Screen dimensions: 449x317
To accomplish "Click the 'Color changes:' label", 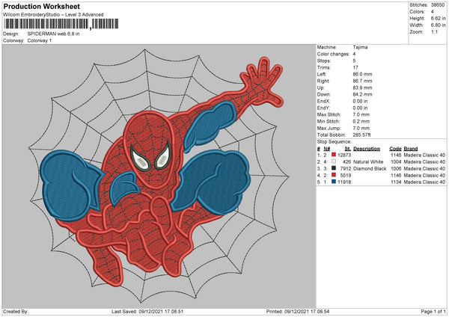I will (x=333, y=54).
